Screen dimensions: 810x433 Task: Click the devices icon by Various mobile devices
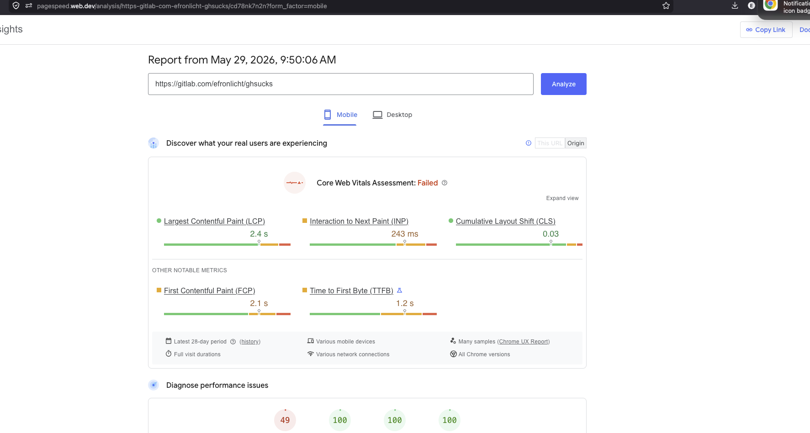tap(311, 341)
